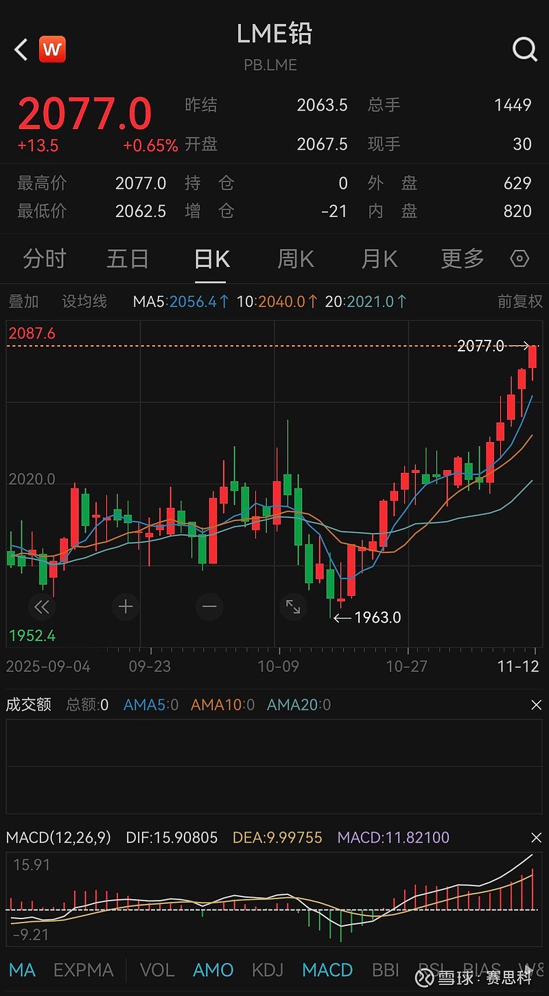
Task: Tap the back arrow icon
Action: point(21,49)
